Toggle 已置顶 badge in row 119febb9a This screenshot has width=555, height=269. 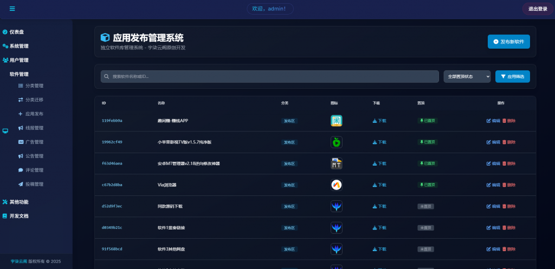[x=428, y=121]
